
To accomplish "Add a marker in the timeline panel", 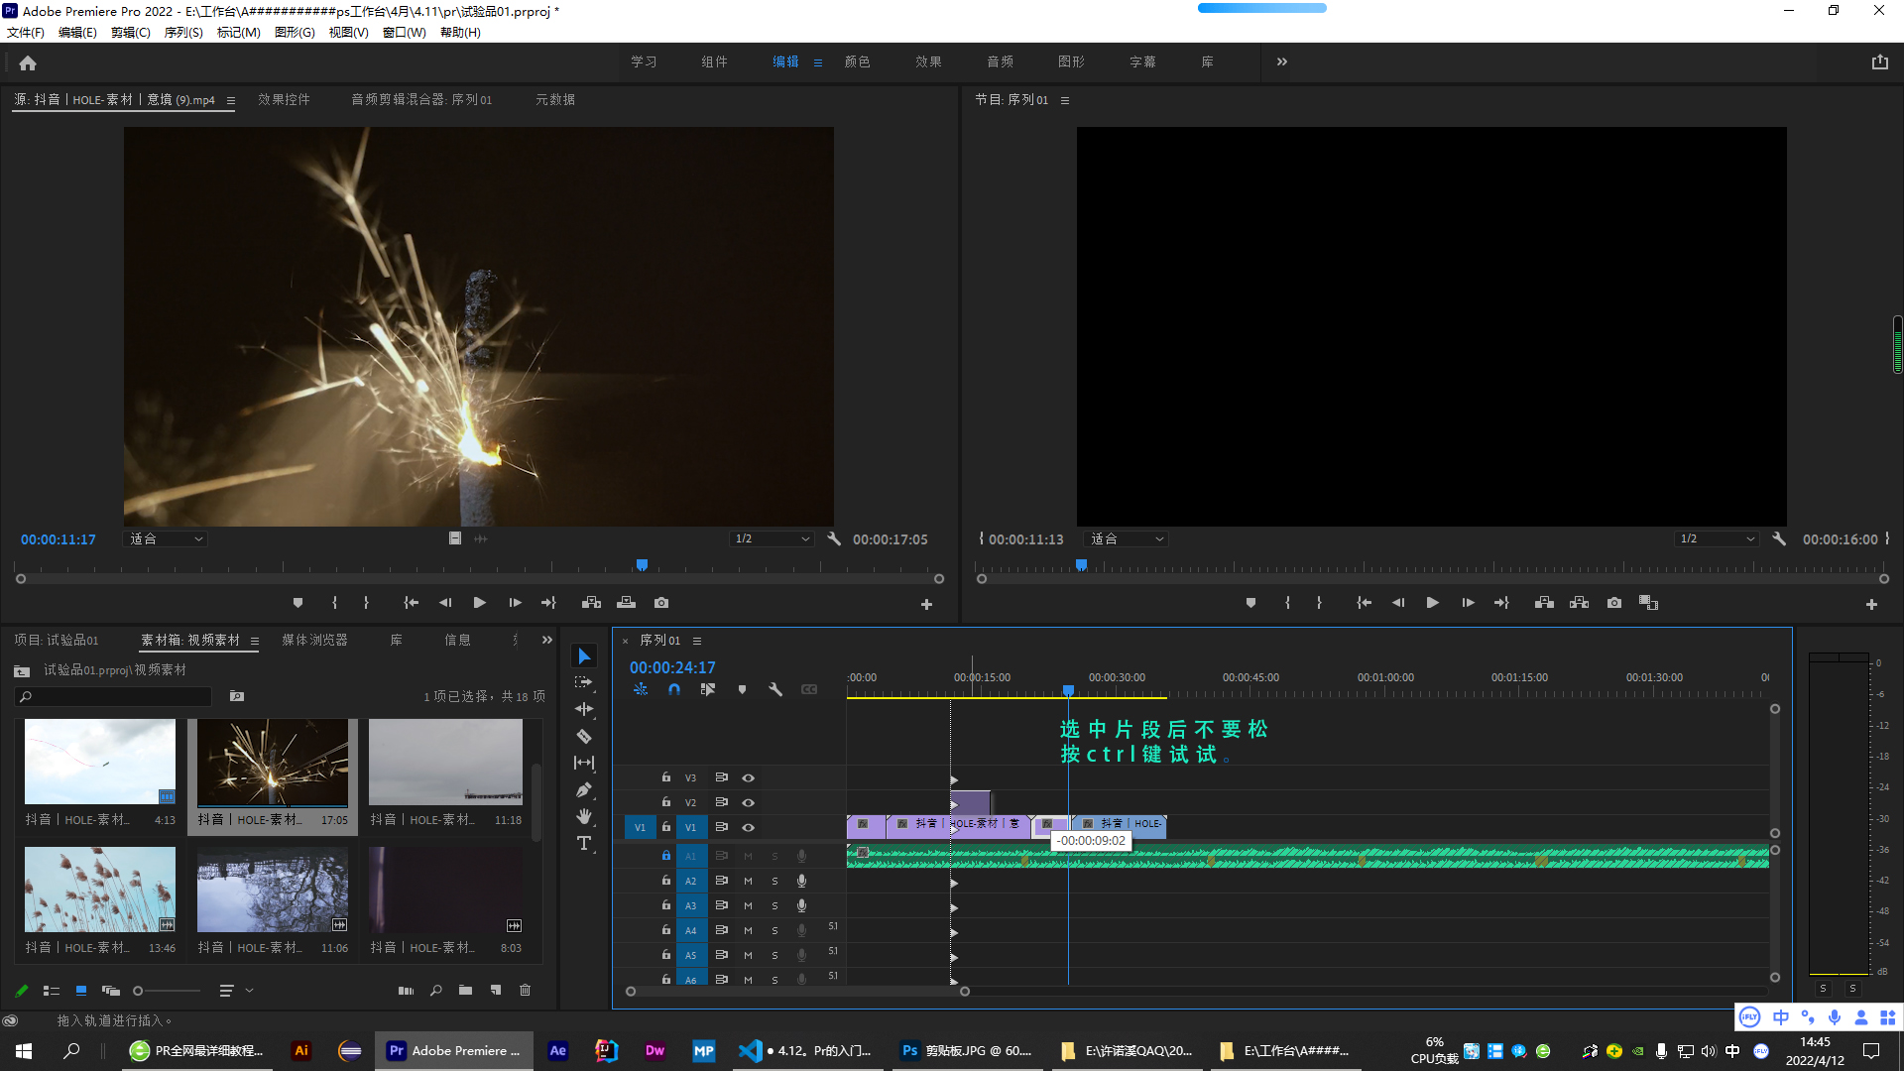I will point(742,689).
